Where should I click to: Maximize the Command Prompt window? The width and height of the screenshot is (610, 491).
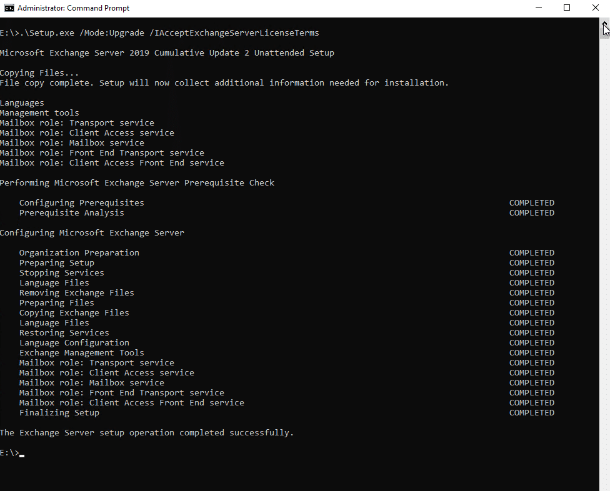(567, 7)
